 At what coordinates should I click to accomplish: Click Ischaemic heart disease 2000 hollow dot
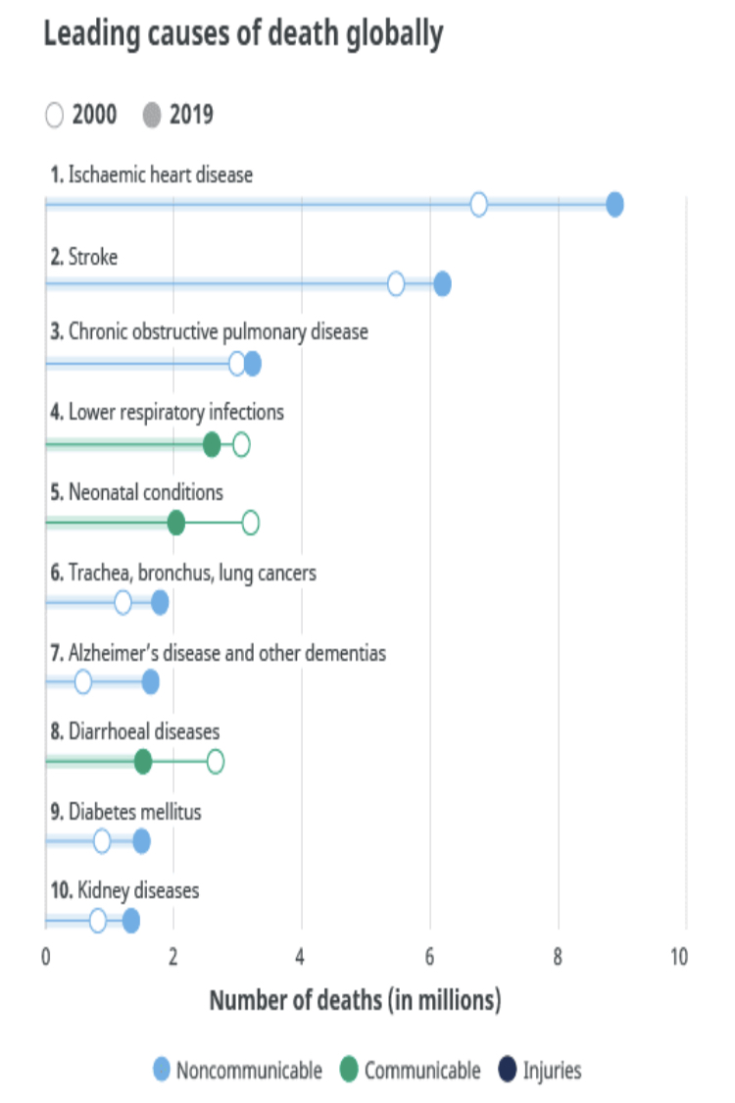(478, 205)
